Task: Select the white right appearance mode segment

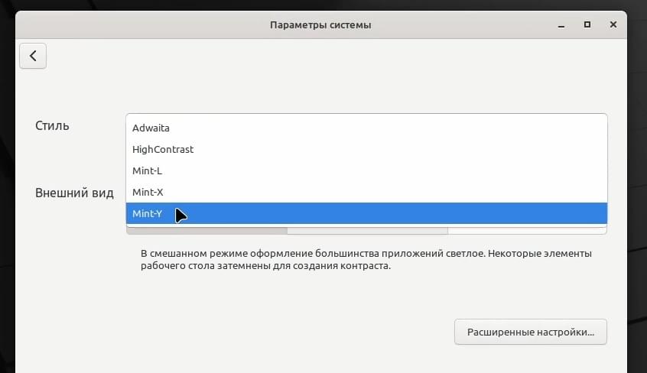Action: pyautogui.click(x=528, y=230)
